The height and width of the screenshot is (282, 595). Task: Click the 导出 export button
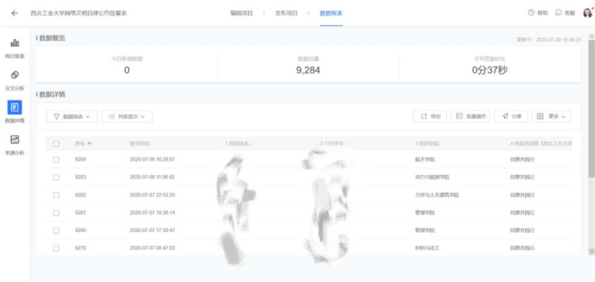click(430, 117)
